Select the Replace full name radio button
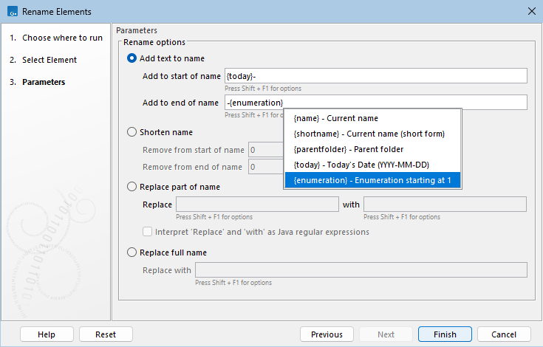Image resolution: width=543 pixels, height=347 pixels. coord(132,252)
